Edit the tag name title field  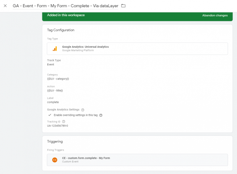(x=65, y=6)
